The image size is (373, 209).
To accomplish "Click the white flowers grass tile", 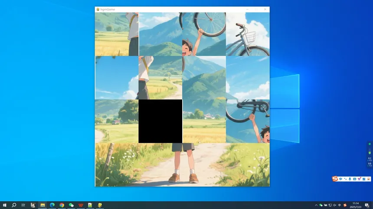I will [x=248, y=165].
